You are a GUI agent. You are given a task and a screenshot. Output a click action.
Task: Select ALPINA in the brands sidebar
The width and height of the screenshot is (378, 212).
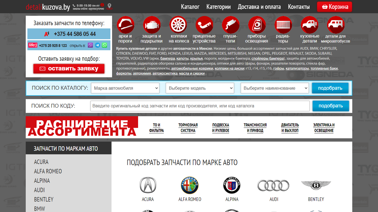(x=42, y=181)
